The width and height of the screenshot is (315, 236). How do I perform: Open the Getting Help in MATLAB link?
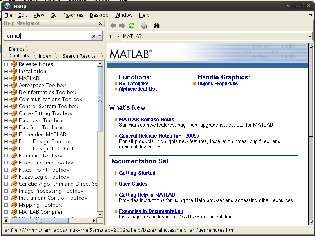(147, 195)
